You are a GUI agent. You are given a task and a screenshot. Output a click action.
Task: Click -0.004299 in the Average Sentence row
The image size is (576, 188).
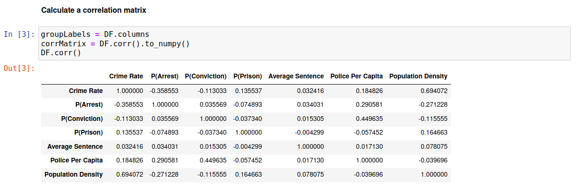click(x=248, y=146)
